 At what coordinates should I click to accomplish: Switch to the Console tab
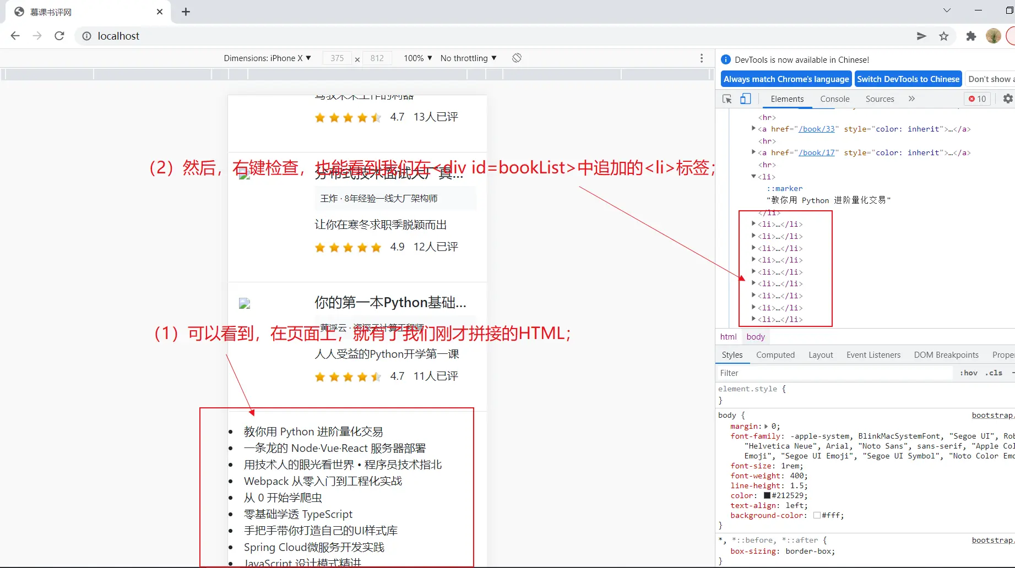834,99
